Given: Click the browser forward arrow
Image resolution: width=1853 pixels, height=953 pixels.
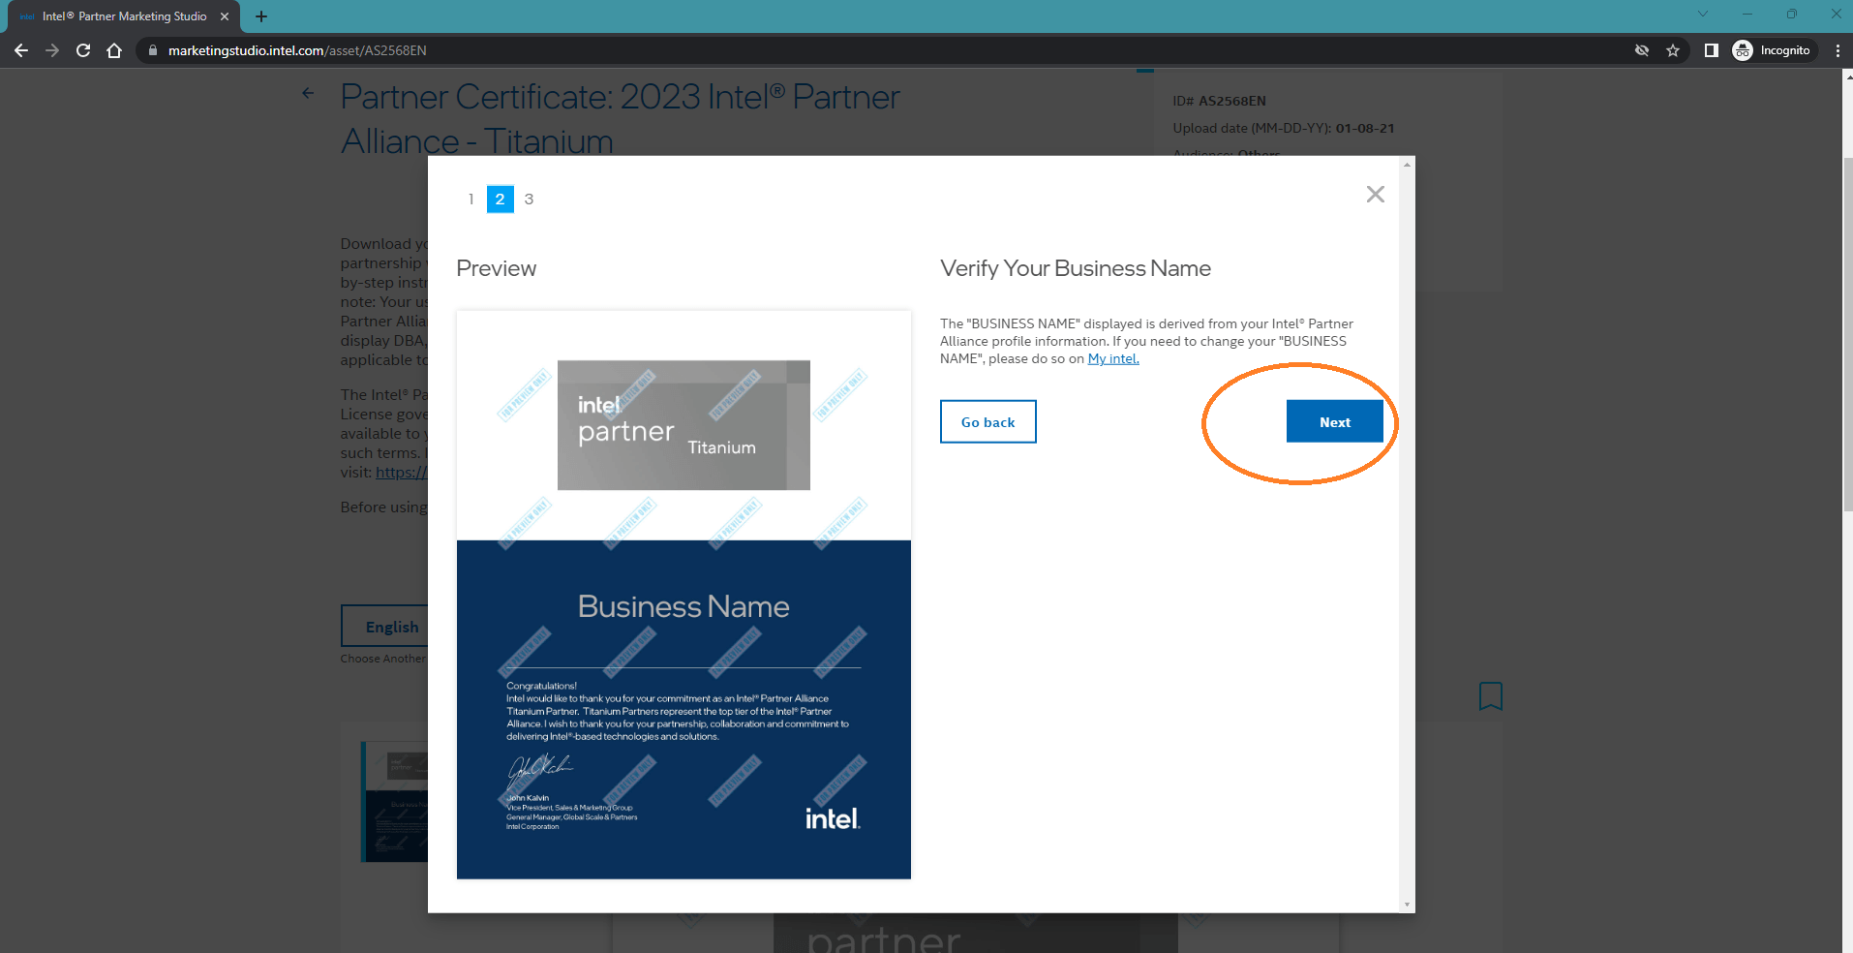Looking at the screenshot, I should pos(52,50).
